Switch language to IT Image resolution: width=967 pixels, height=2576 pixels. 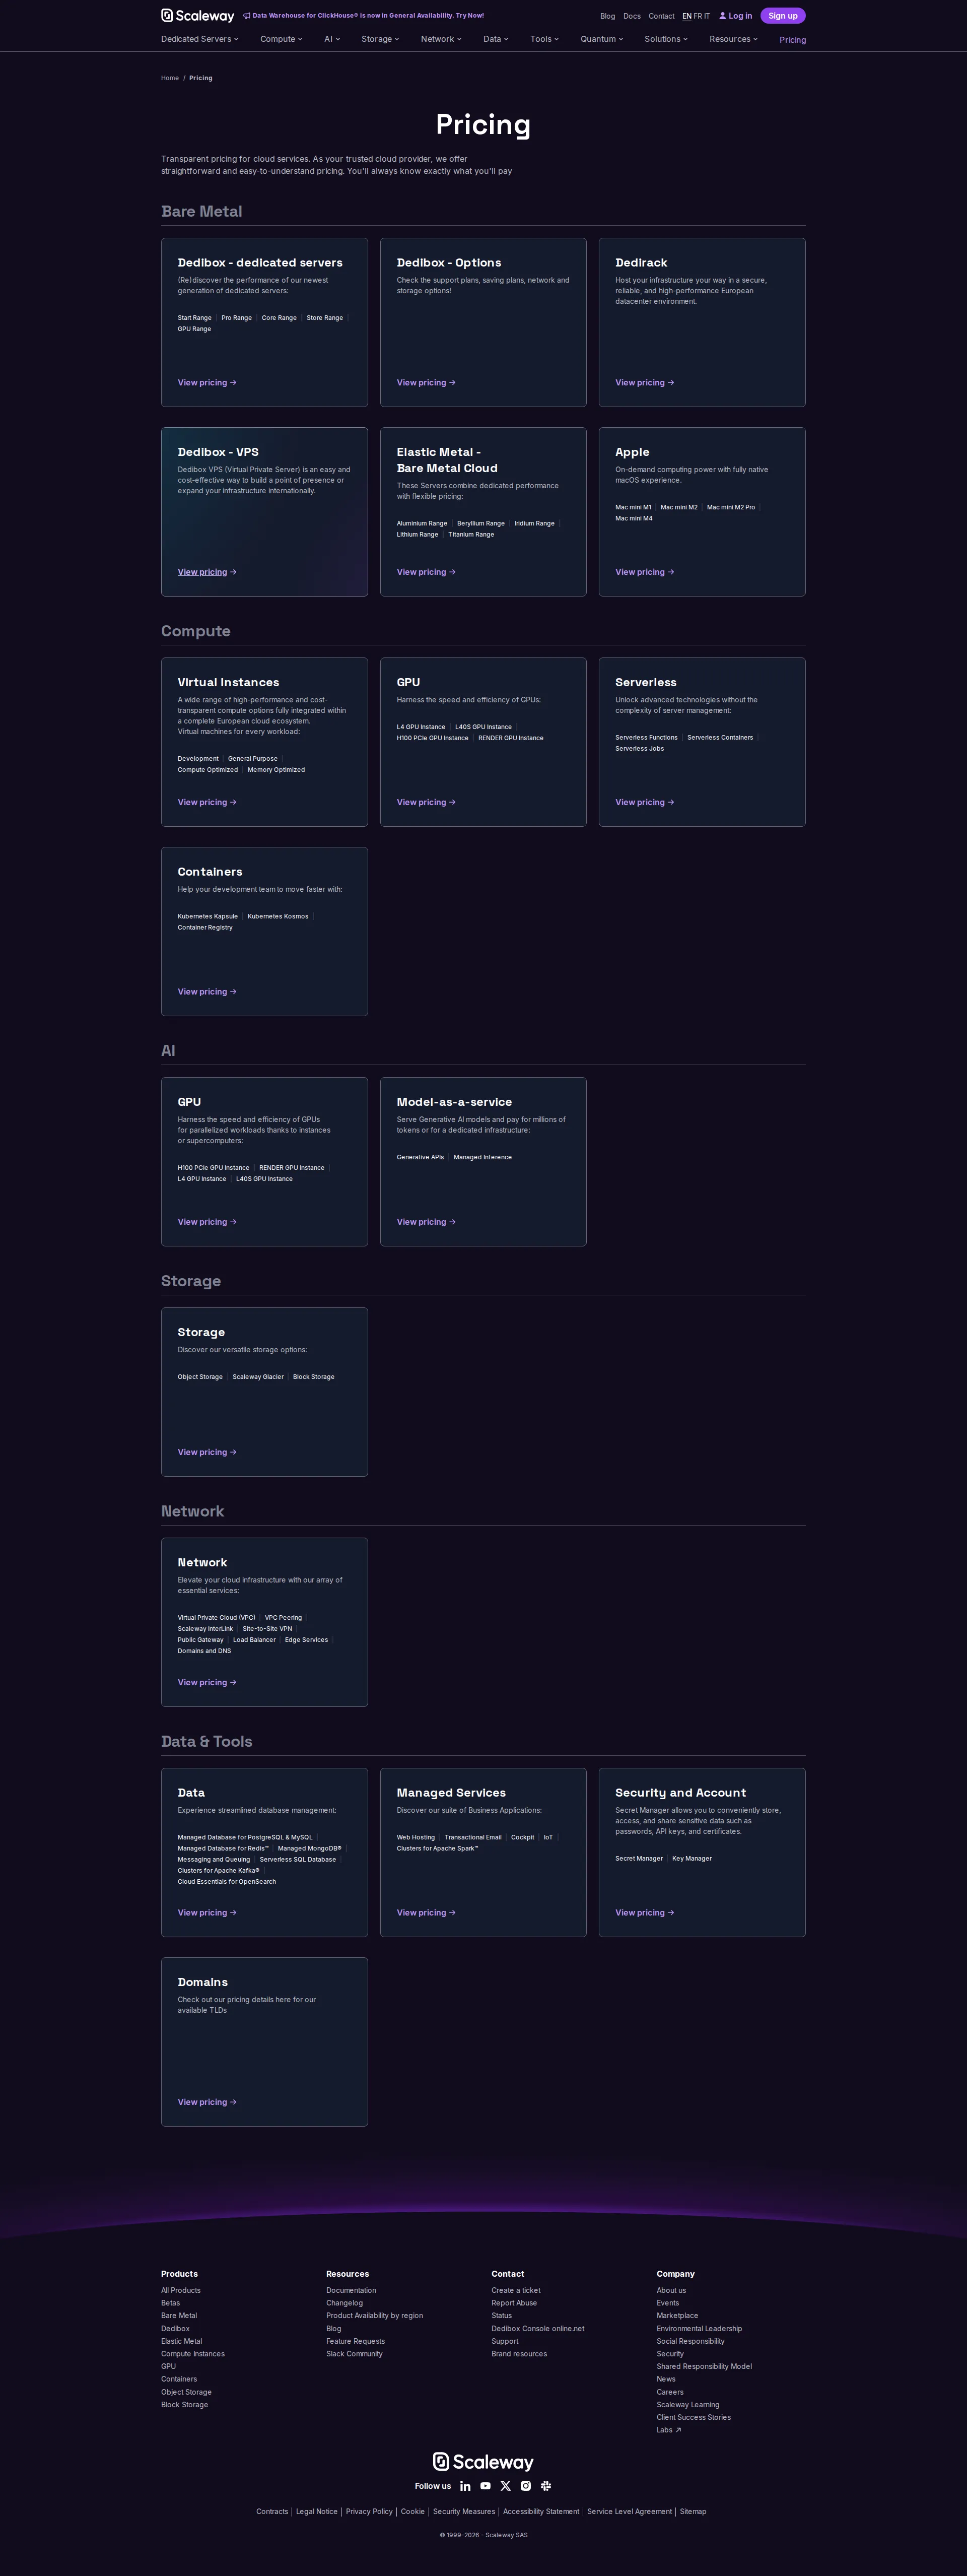coord(708,16)
